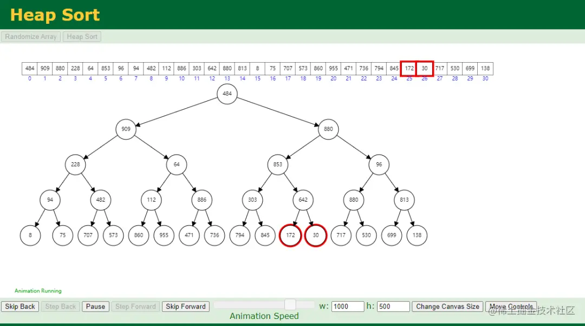Select leaf node 530 in the tree

click(366, 235)
